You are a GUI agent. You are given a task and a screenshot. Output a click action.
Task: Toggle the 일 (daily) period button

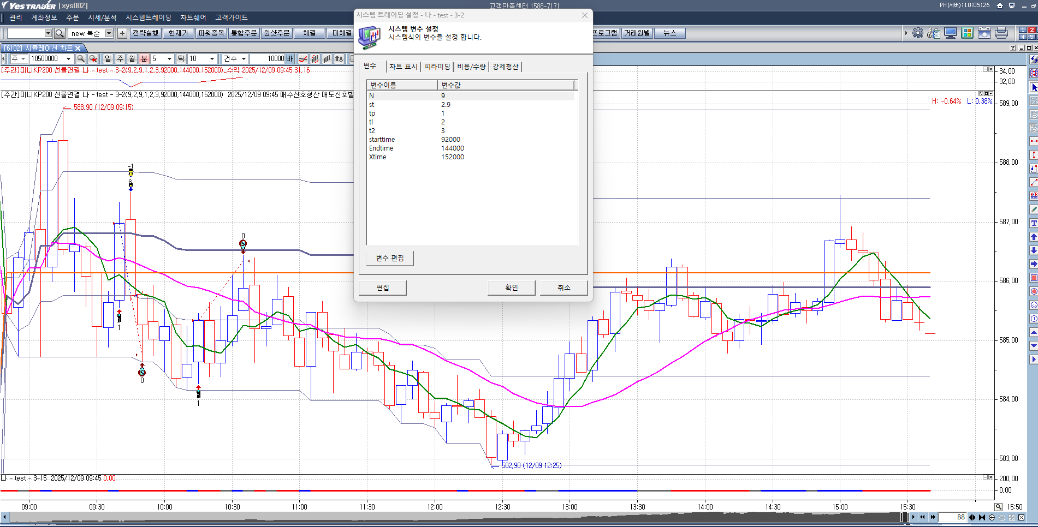(108, 59)
